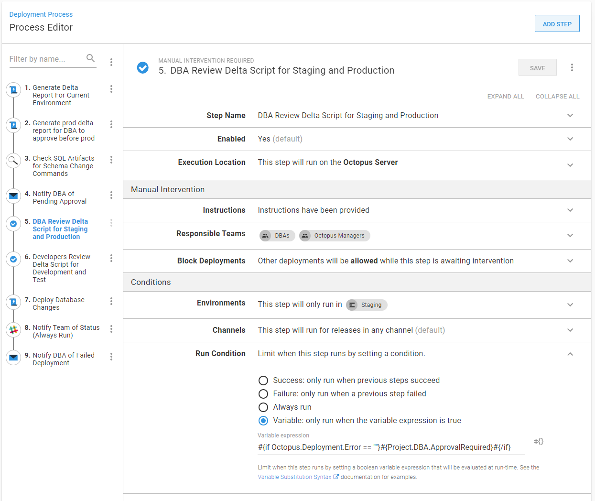Open kebab menu for Deploy Database Changes step

click(111, 301)
